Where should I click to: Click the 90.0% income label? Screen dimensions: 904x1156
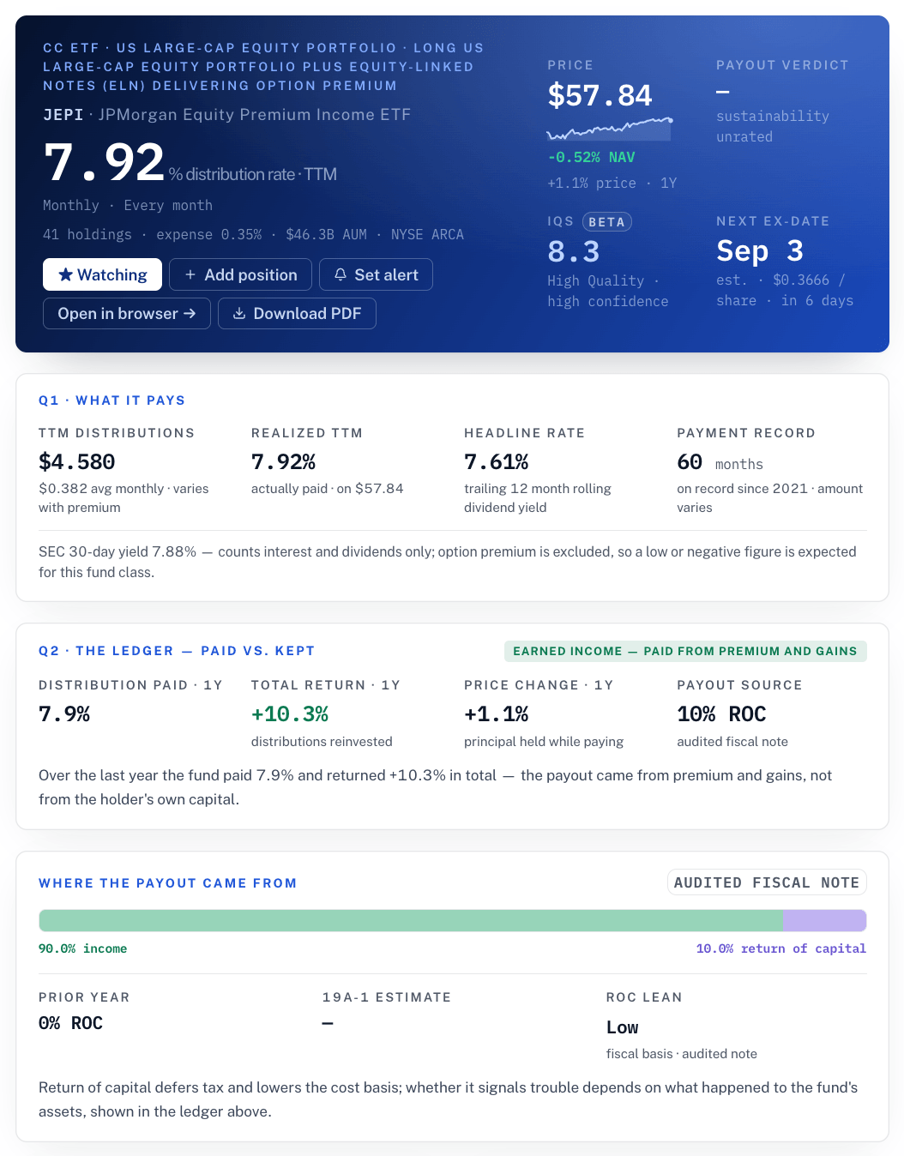click(x=82, y=948)
